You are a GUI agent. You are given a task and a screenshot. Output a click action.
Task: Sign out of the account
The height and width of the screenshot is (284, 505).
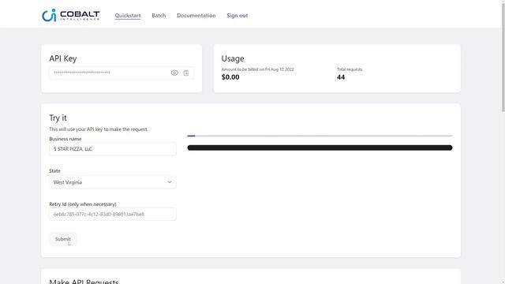point(237,16)
